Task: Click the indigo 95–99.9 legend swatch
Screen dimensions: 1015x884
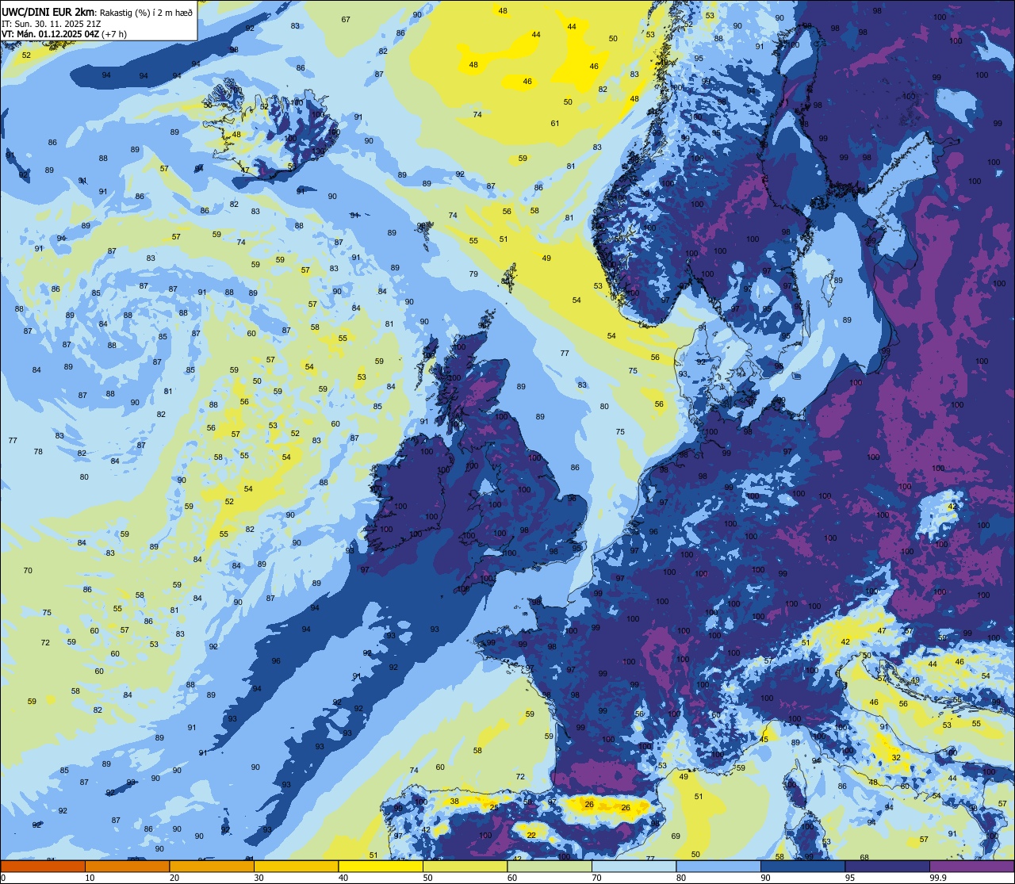Action: [x=887, y=866]
